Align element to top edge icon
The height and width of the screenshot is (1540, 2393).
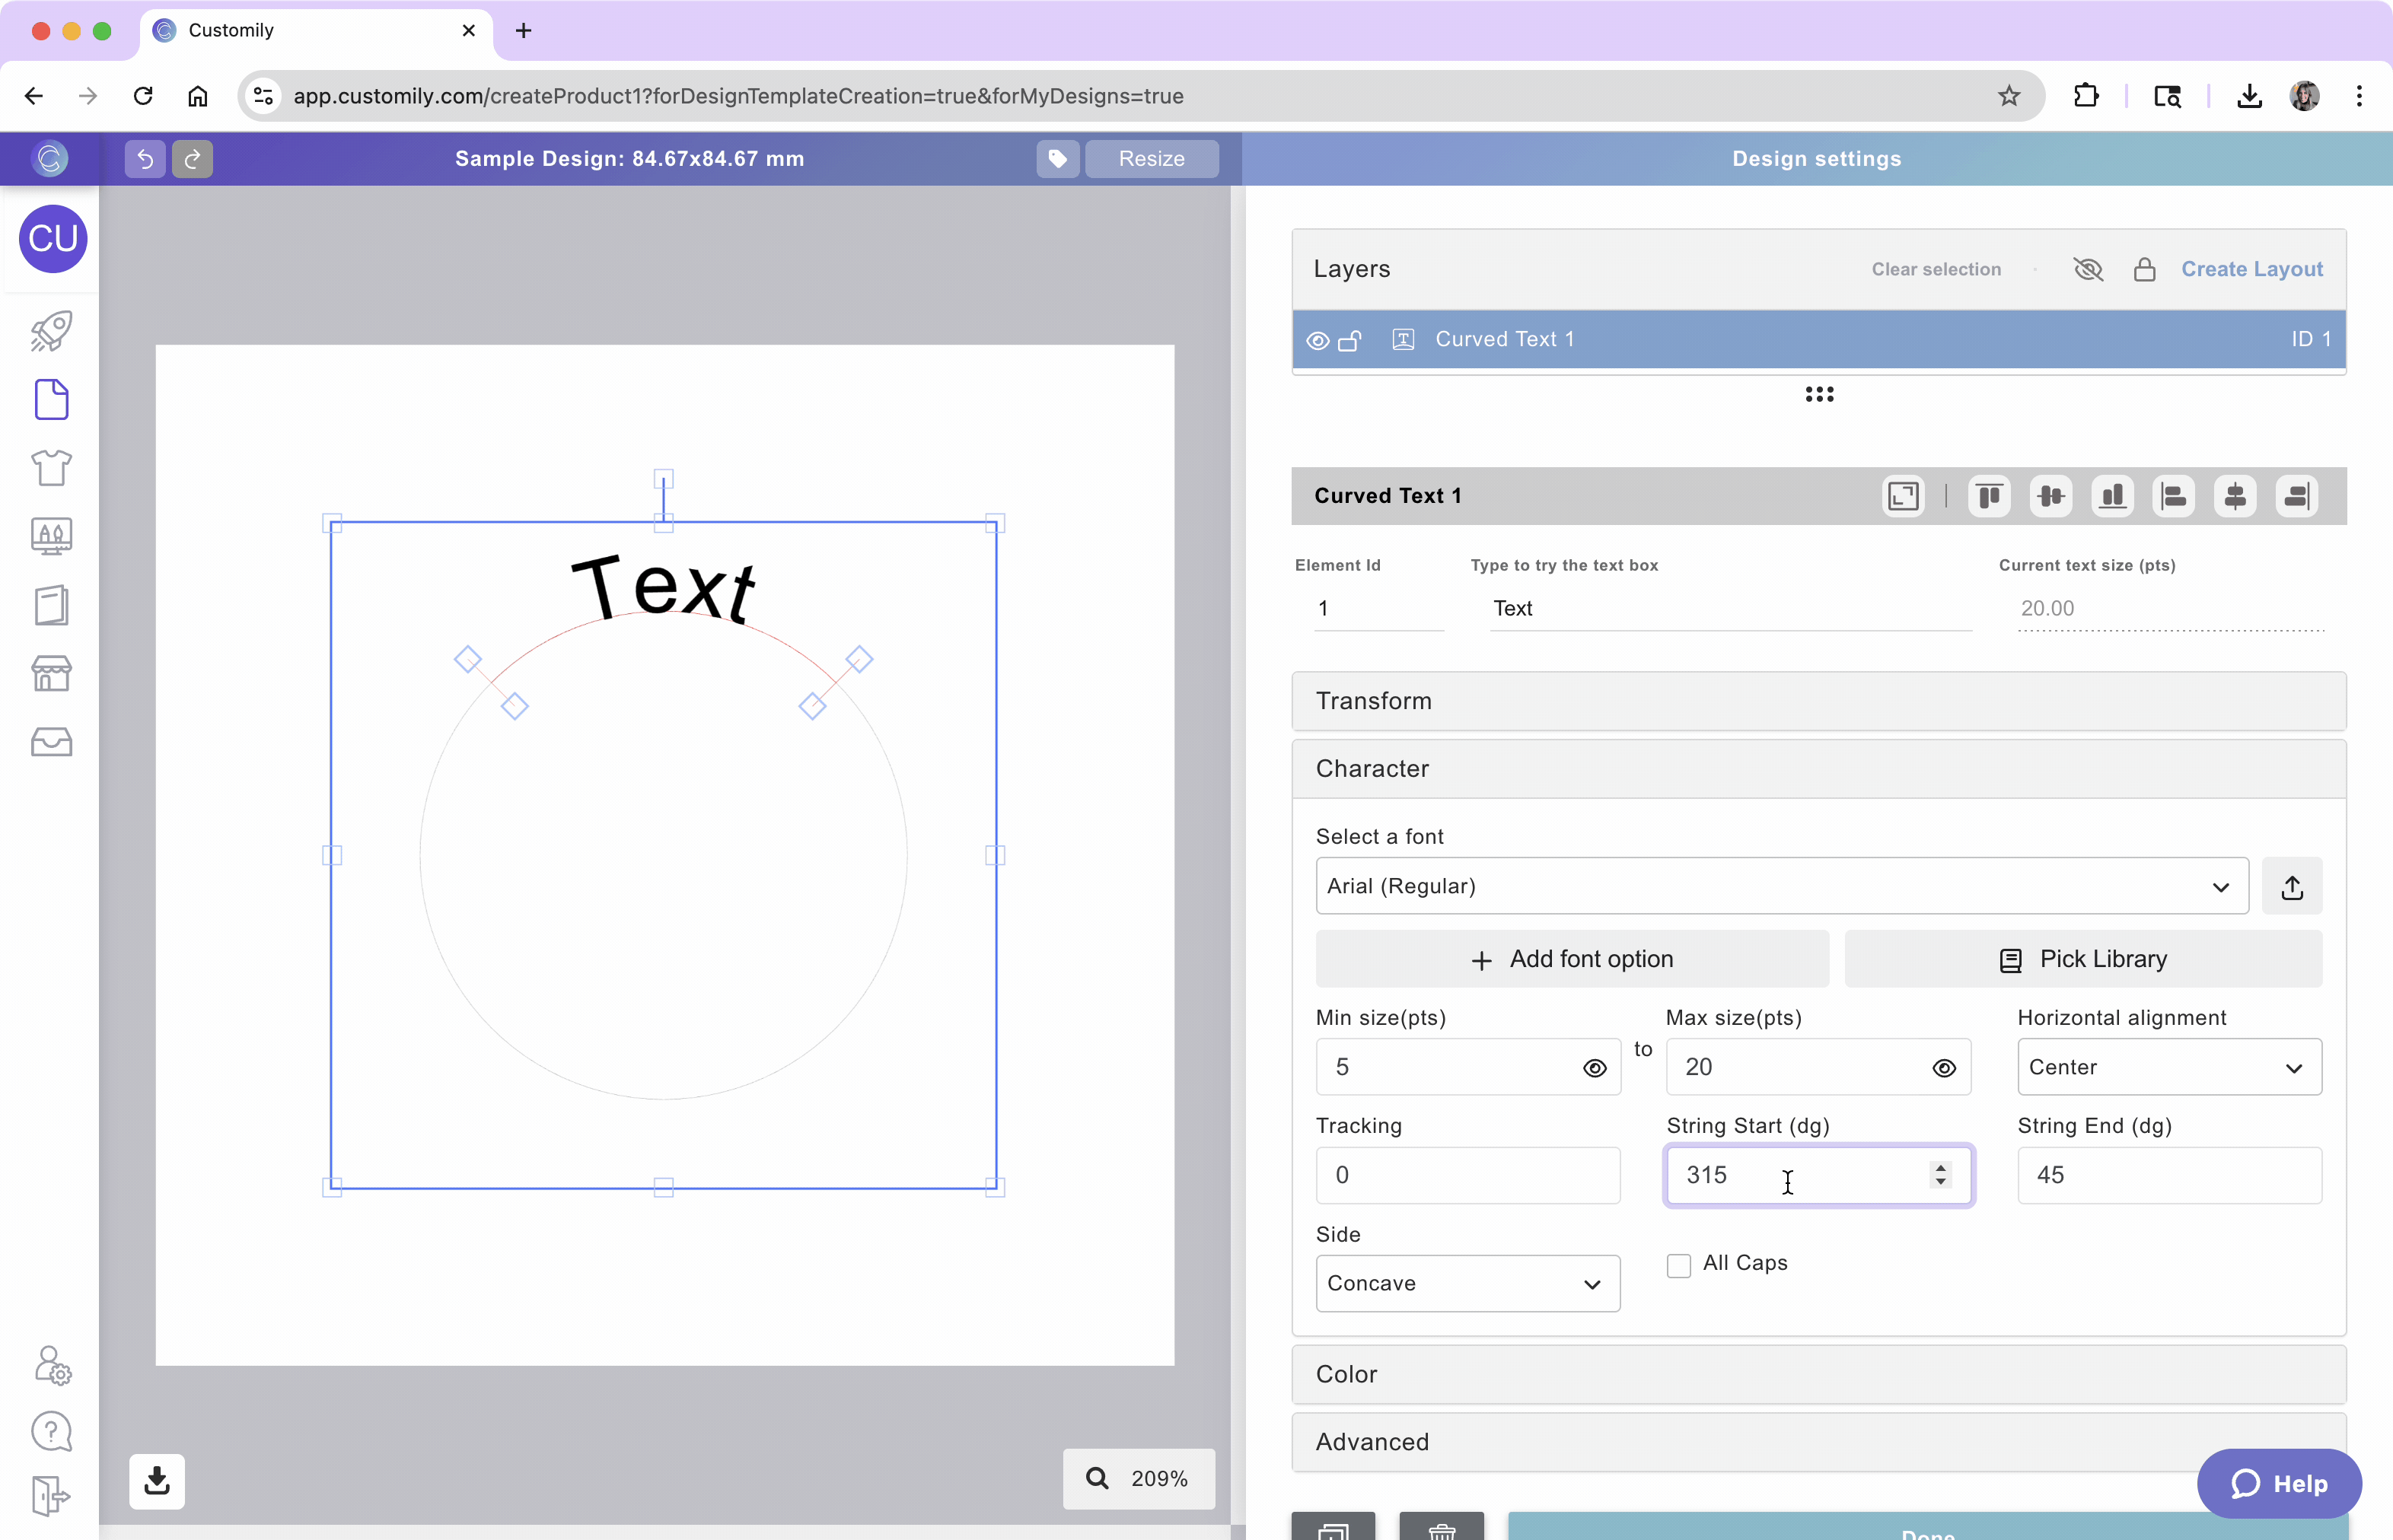[x=1989, y=496]
